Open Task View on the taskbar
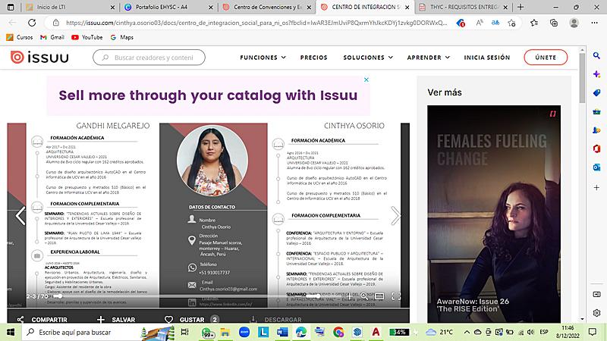This screenshot has width=607, height=341. [185, 332]
